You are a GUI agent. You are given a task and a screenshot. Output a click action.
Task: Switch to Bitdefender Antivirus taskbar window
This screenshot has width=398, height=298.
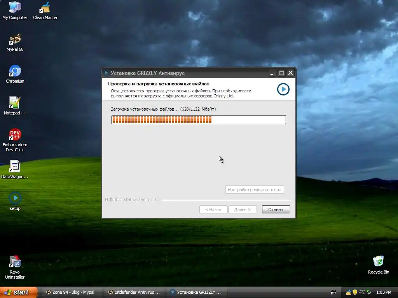coord(134,293)
